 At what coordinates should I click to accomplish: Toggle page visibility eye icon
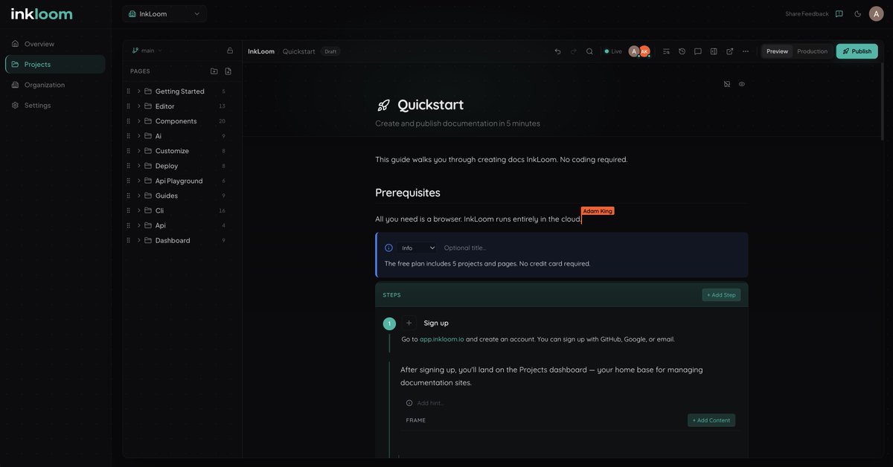coord(742,84)
